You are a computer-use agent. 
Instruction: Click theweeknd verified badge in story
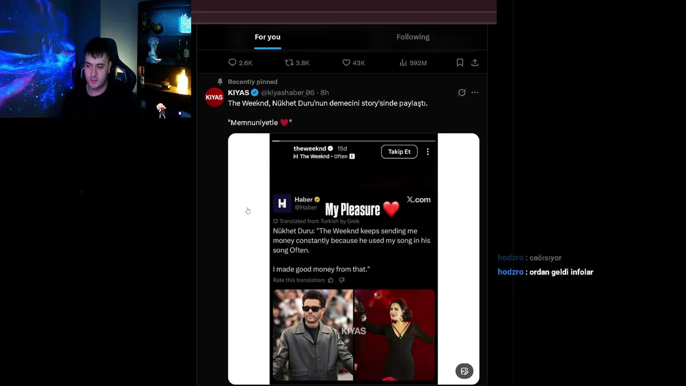330,149
